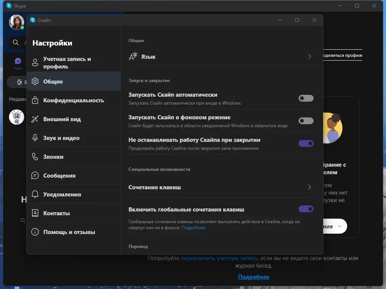This screenshot has height=289, width=386.
Task: Click the gear icon beside Общие
Action: coord(35,81)
